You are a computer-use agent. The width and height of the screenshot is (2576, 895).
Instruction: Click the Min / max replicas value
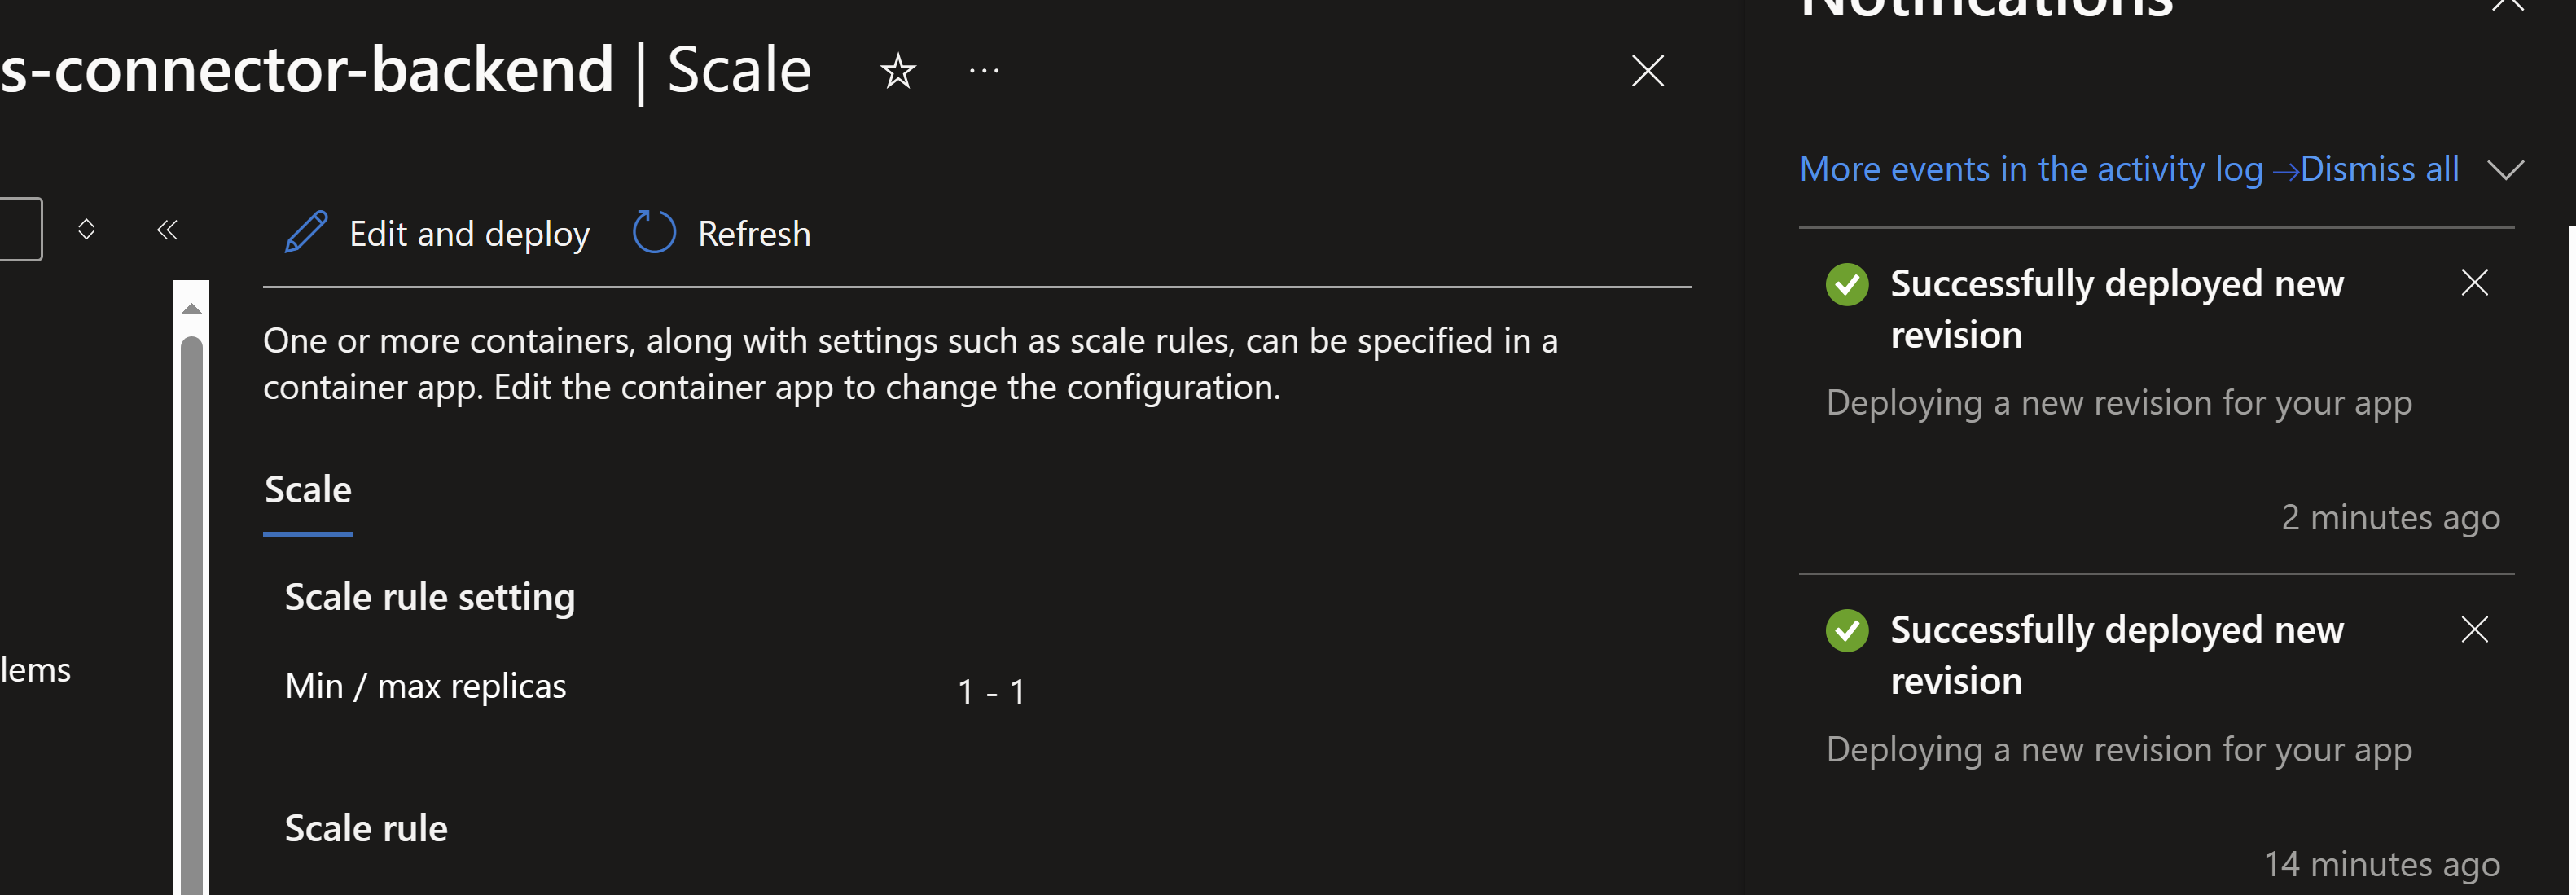click(992, 690)
